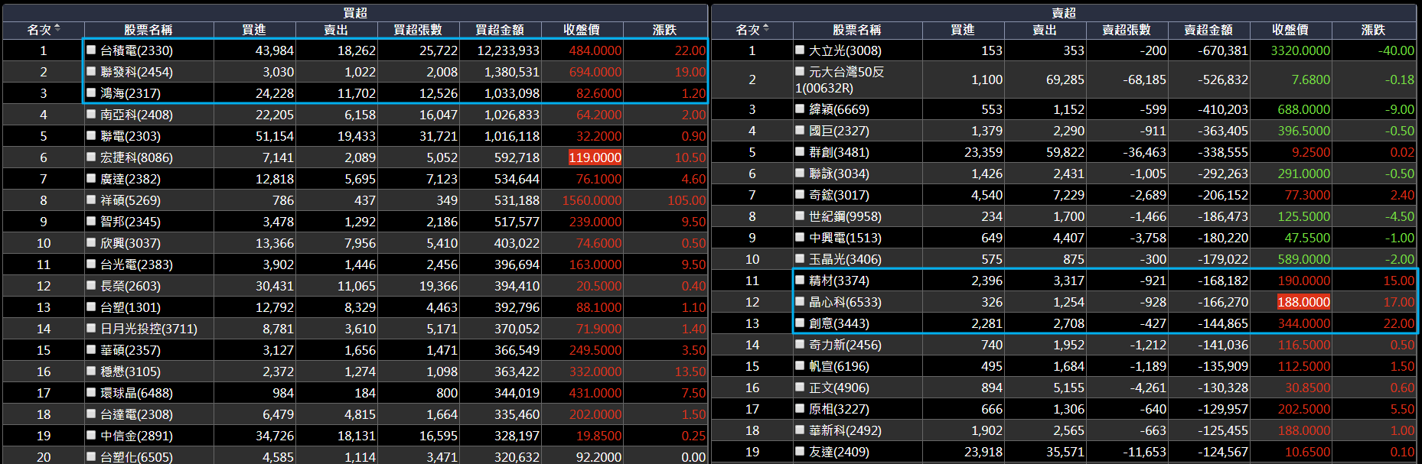Click the stock name 原相(3227)
The height and width of the screenshot is (464, 1422).
[x=839, y=409]
